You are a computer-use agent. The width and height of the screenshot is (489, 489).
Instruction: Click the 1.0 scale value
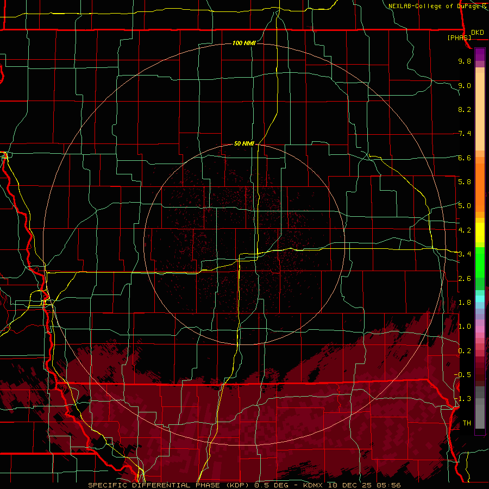[x=465, y=326]
